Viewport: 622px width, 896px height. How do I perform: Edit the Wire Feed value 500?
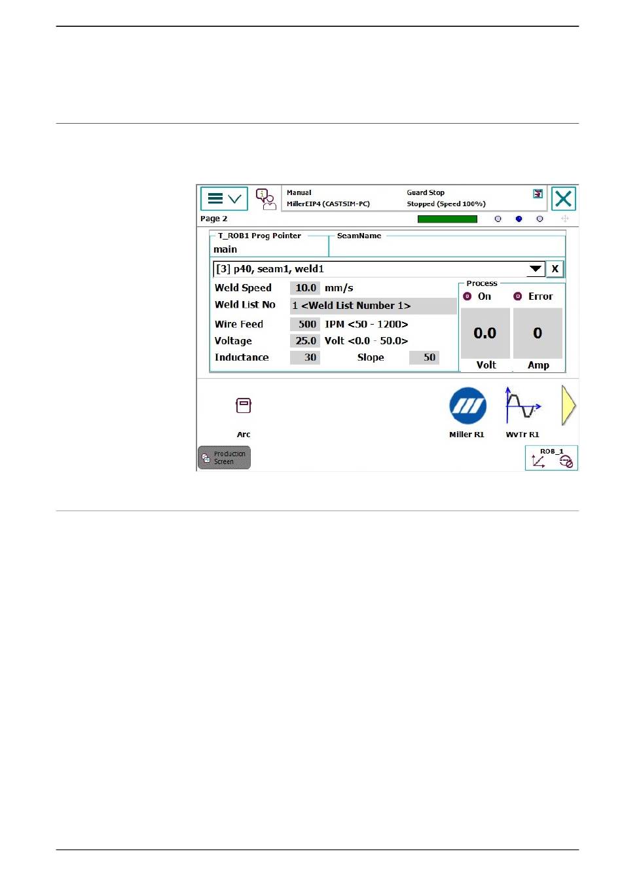pos(305,324)
